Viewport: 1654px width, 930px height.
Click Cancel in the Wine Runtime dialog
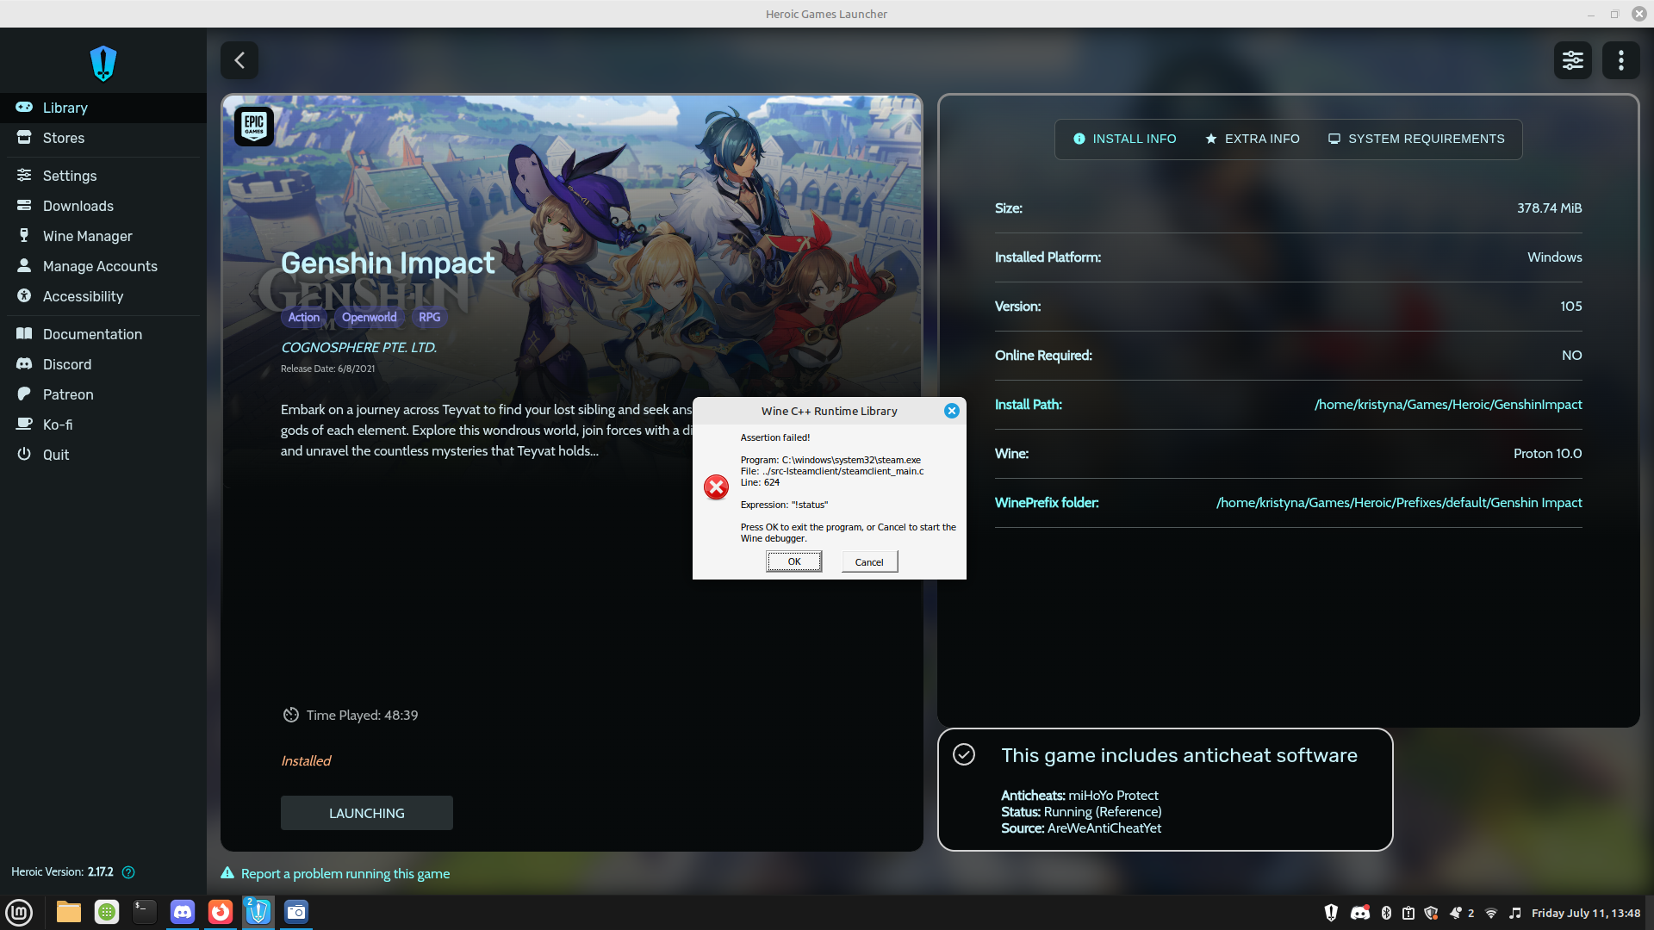click(869, 561)
